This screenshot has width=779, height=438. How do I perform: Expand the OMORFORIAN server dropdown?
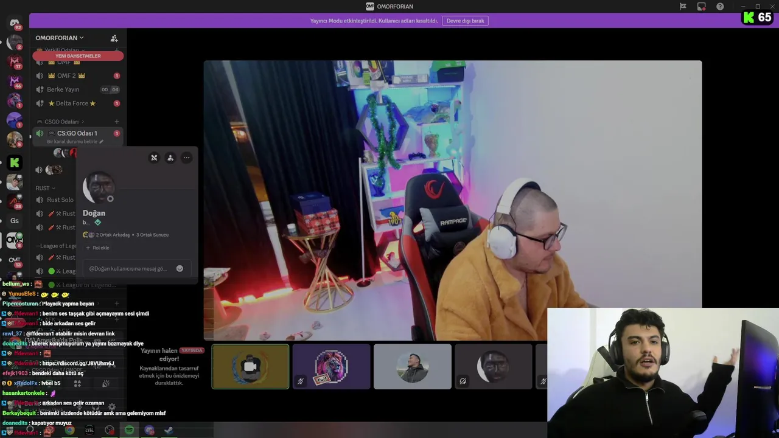(60, 38)
